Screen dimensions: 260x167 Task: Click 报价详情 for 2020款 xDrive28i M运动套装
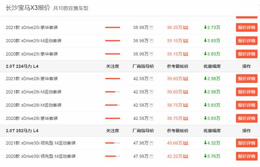(247, 105)
